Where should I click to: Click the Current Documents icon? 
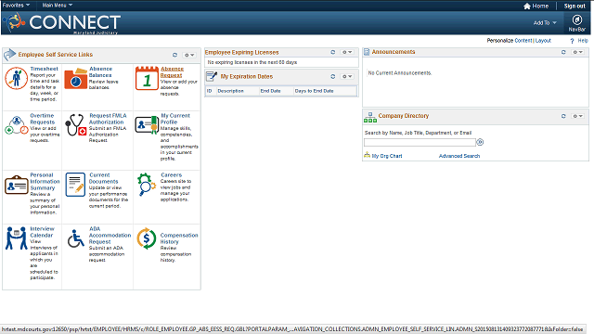pos(75,185)
